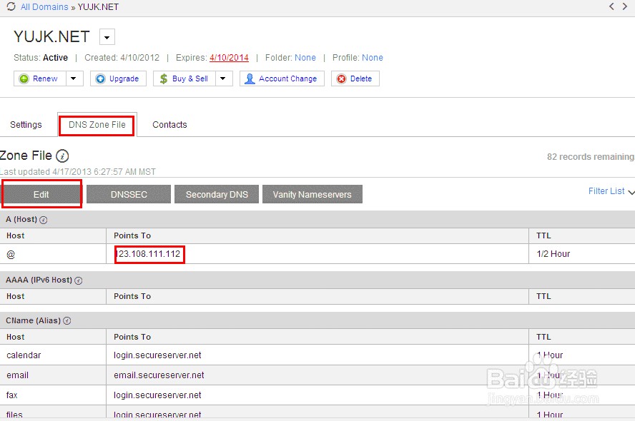Click the DNSSEC button
Image resolution: width=635 pixels, height=421 pixels.
pyautogui.click(x=129, y=194)
